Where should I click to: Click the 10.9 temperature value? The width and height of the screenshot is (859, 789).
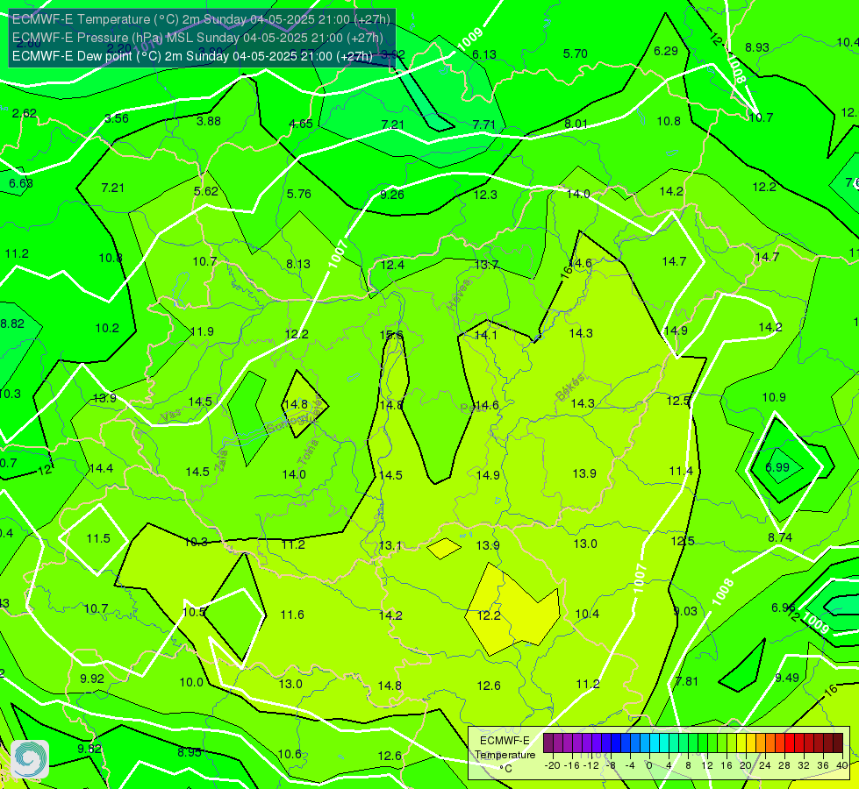tap(774, 397)
